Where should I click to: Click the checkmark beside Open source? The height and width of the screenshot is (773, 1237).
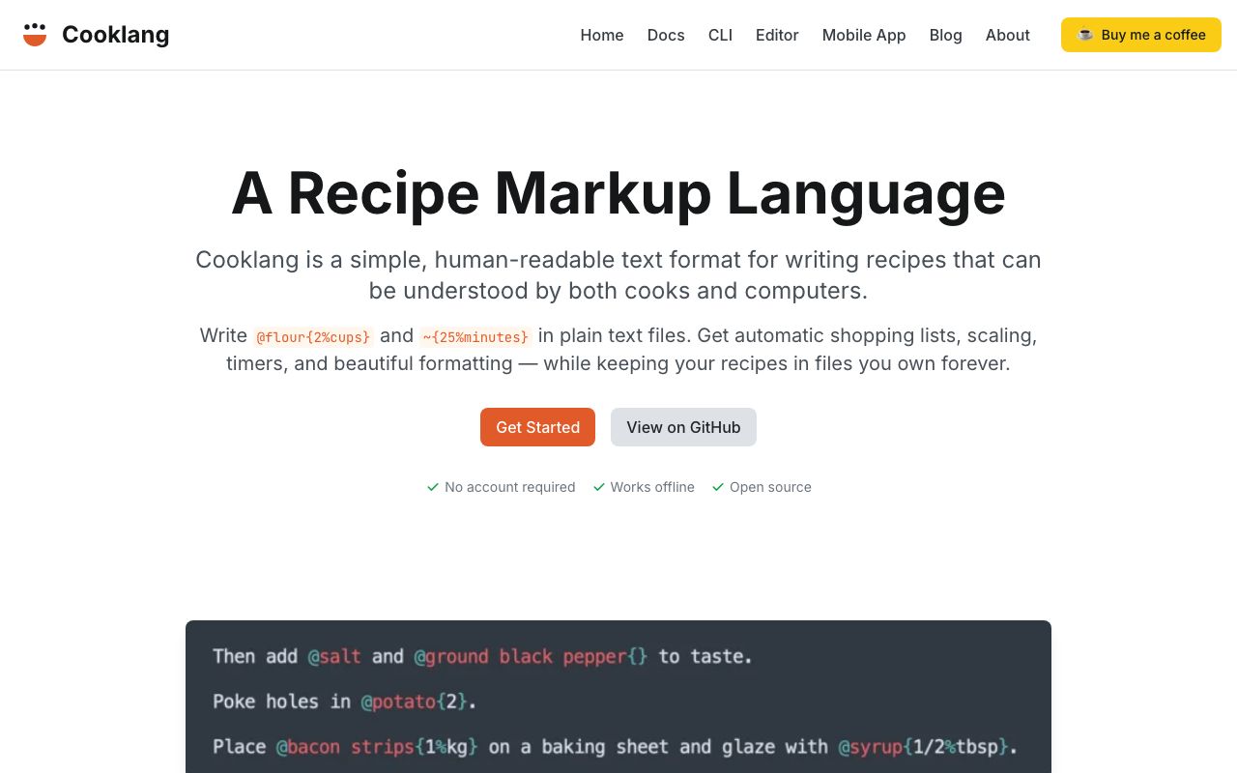[718, 487]
